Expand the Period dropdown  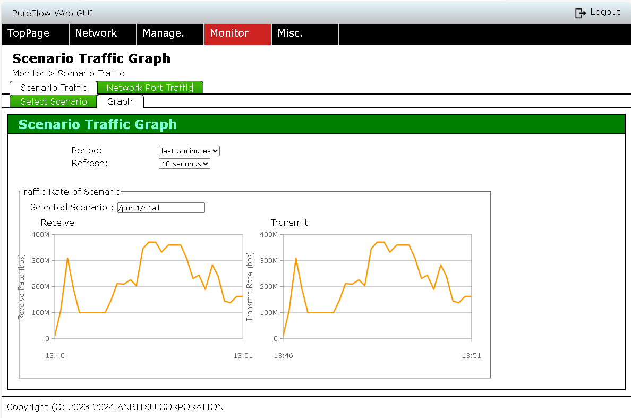[x=189, y=151]
